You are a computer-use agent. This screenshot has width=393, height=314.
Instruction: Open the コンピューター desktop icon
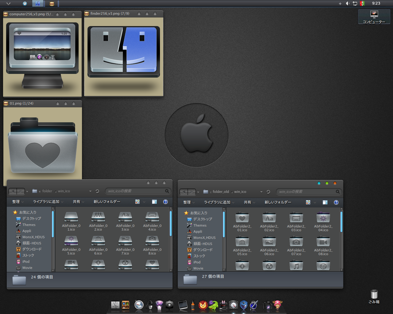pos(374,17)
